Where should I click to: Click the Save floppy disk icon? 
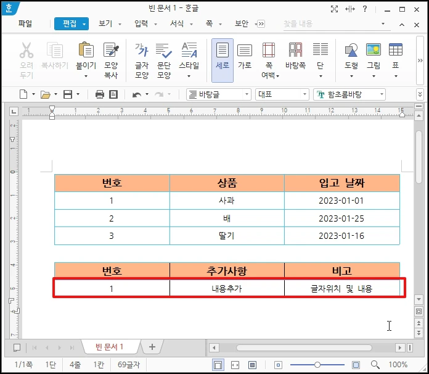(x=68, y=94)
